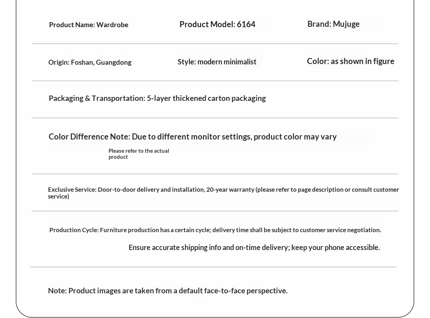Click the brand name Mujuge
The width and height of the screenshot is (430, 318).
point(346,24)
